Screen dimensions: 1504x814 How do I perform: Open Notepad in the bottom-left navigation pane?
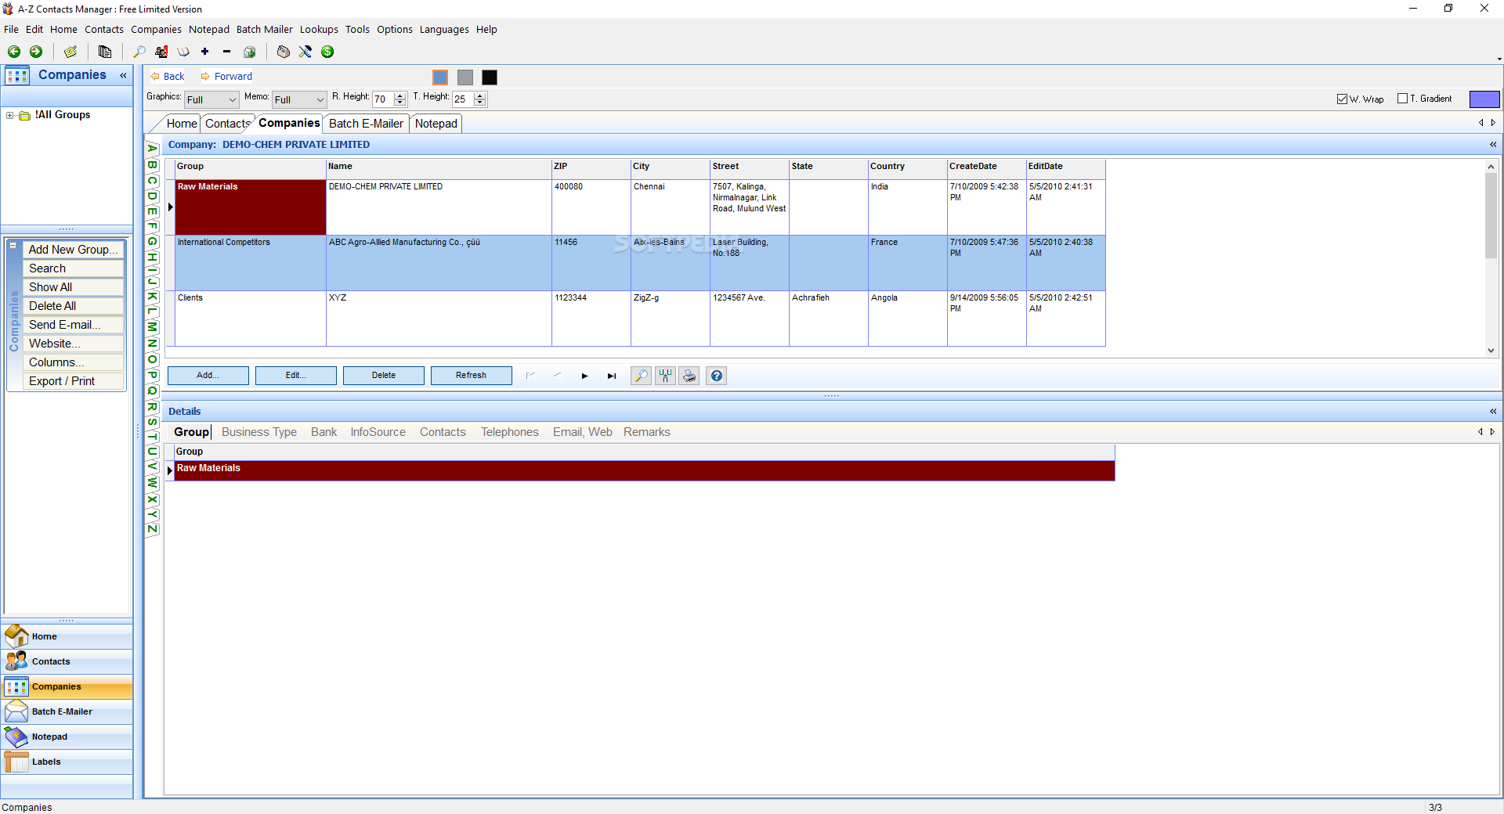[67, 737]
